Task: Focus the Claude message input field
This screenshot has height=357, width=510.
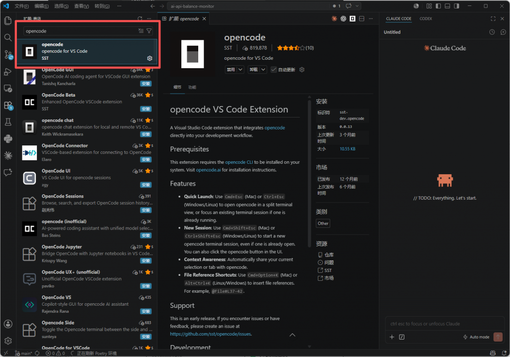Action: (x=444, y=324)
